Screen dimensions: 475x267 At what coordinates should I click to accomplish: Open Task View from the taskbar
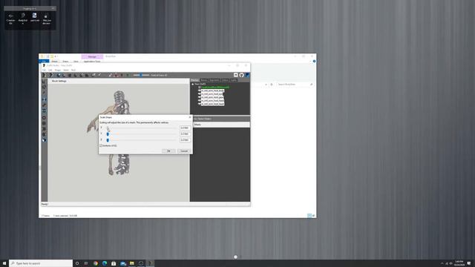[x=86, y=263]
